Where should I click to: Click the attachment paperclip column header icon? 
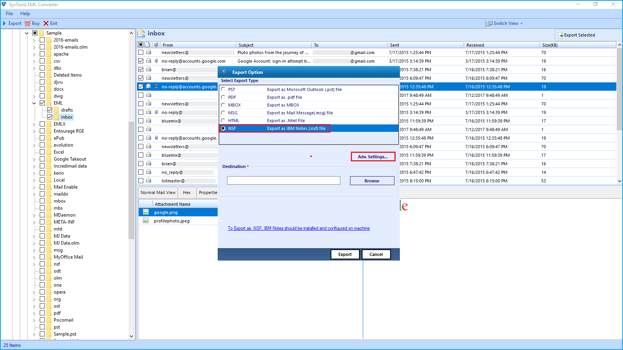[x=156, y=45]
